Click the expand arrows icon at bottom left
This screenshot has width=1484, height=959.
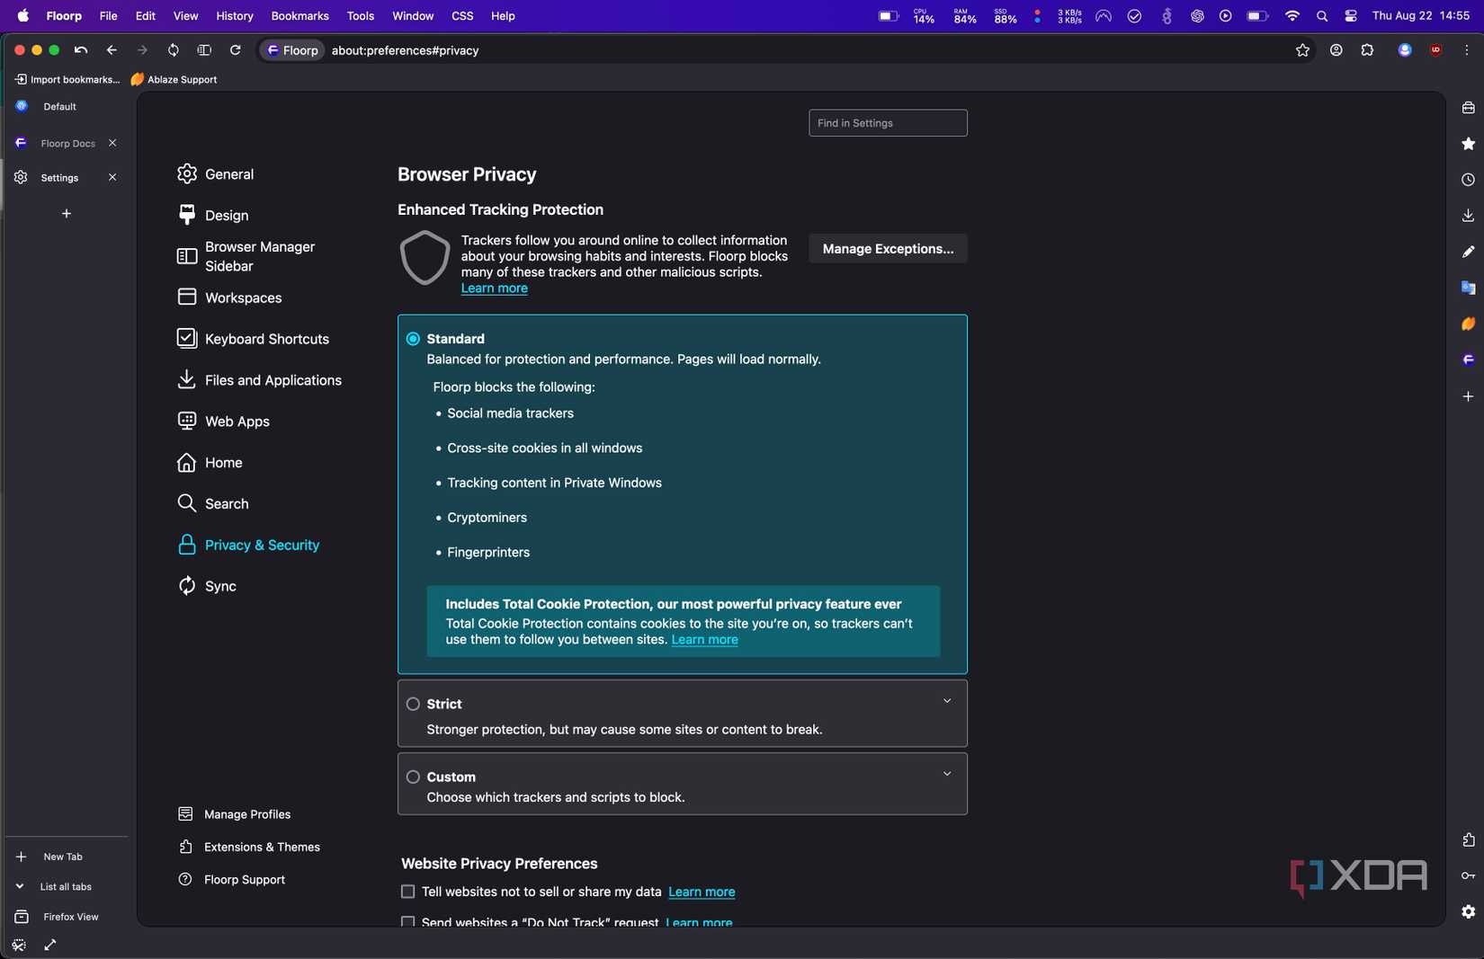tap(50, 945)
